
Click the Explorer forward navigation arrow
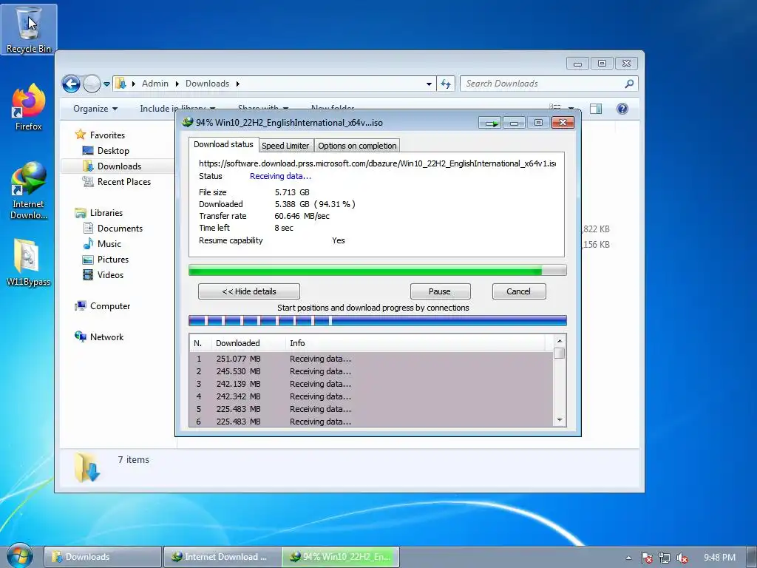[92, 84]
